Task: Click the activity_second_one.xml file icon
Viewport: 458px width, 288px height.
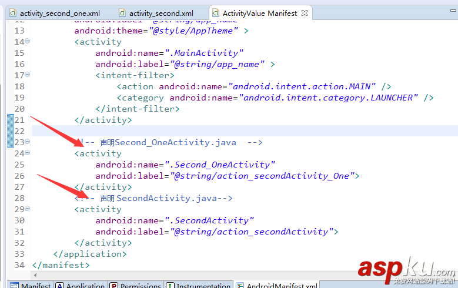Action: pyautogui.click(x=12, y=13)
